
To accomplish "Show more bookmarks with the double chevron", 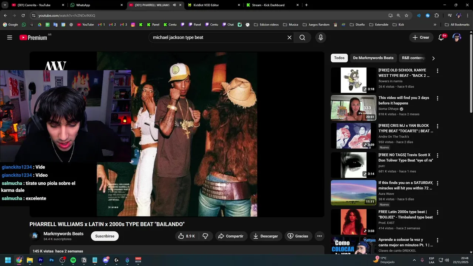I will [x=435, y=25].
